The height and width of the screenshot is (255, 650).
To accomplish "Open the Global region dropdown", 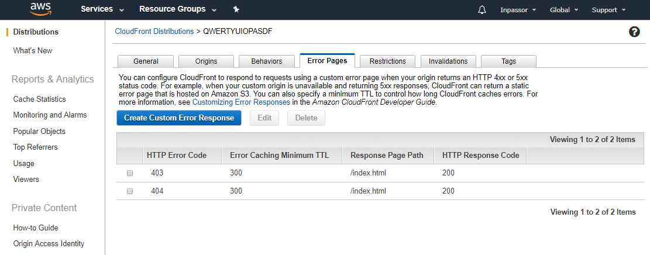I will [564, 10].
